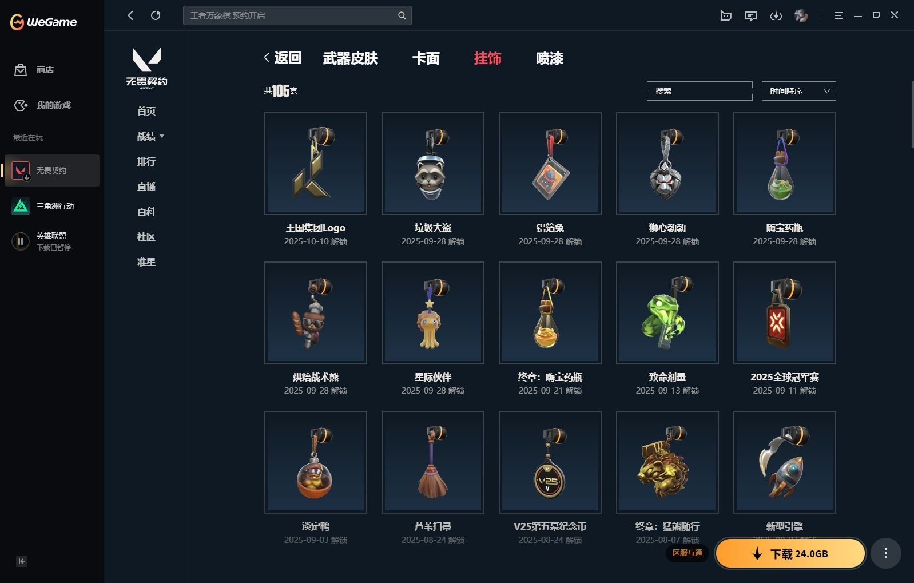Click the 下载 24.0GB button
Image resolution: width=914 pixels, height=583 pixels.
(x=790, y=553)
